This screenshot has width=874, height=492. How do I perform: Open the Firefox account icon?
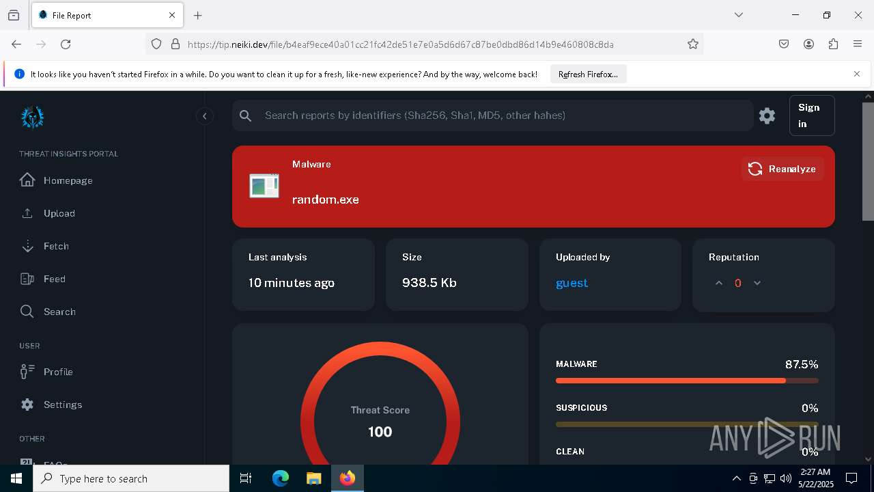pyautogui.click(x=808, y=44)
